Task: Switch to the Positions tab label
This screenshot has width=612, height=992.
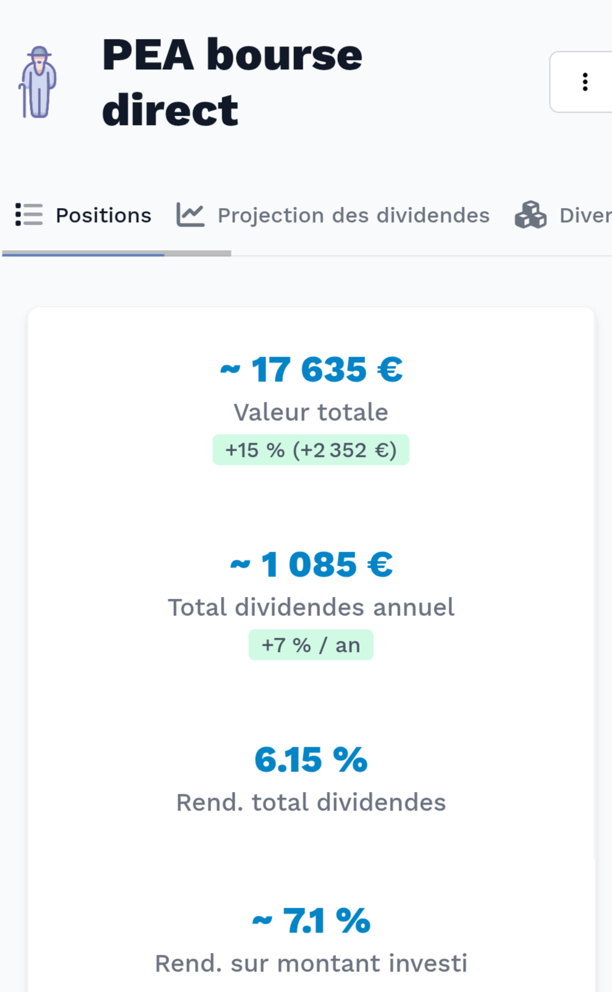Action: click(103, 215)
